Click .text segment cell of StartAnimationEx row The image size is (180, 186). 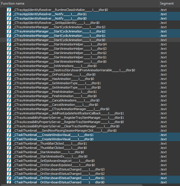[163, 156]
